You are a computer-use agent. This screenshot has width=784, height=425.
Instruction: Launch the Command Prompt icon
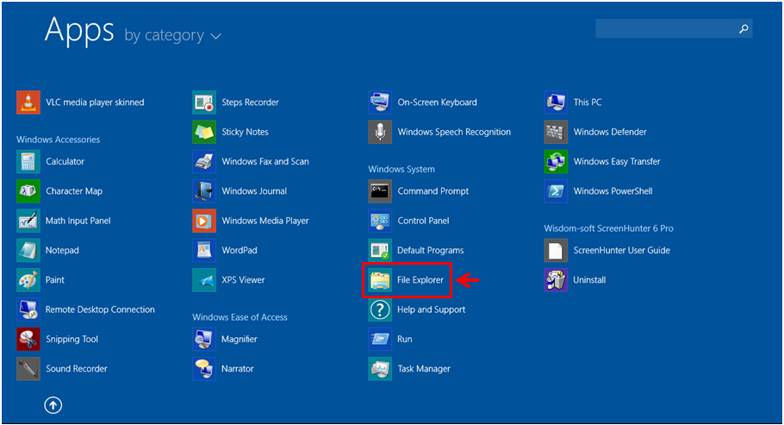point(380,191)
